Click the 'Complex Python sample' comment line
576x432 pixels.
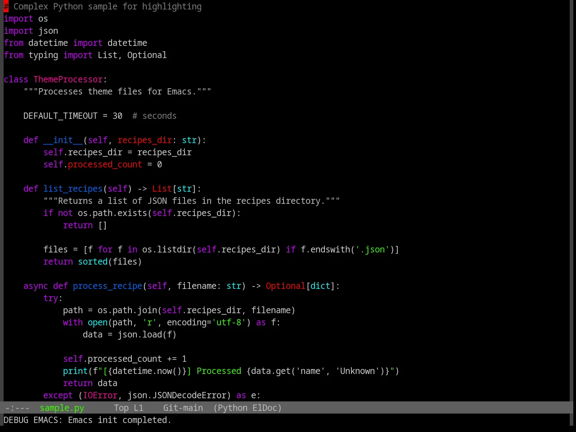point(103,6)
